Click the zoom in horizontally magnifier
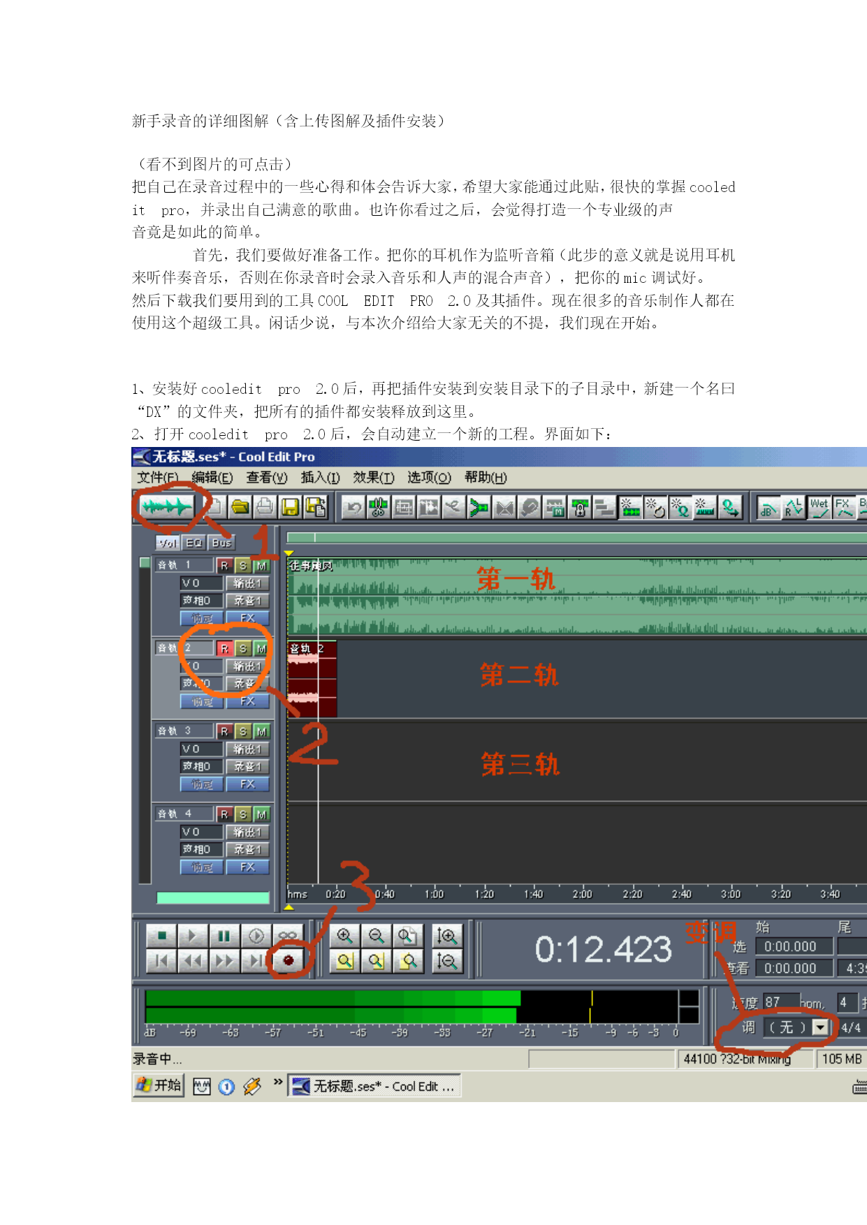 [x=344, y=936]
